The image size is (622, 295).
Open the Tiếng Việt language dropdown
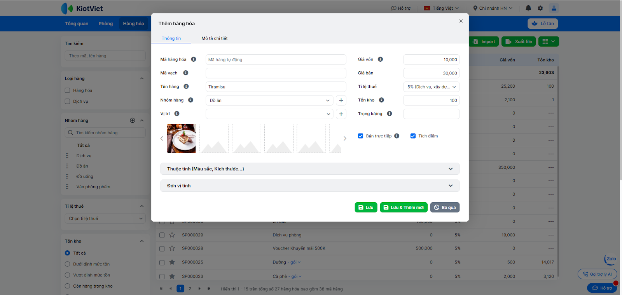tap(441, 8)
